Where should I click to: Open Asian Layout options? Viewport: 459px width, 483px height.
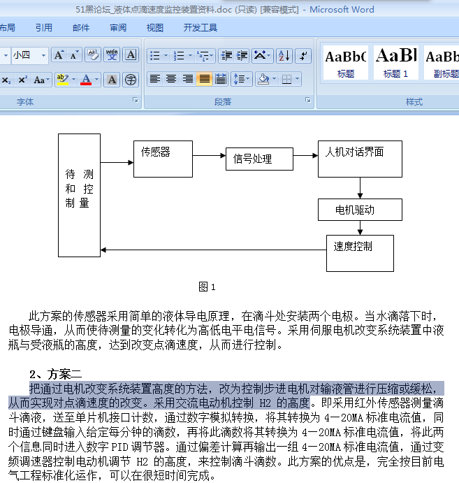click(262, 56)
